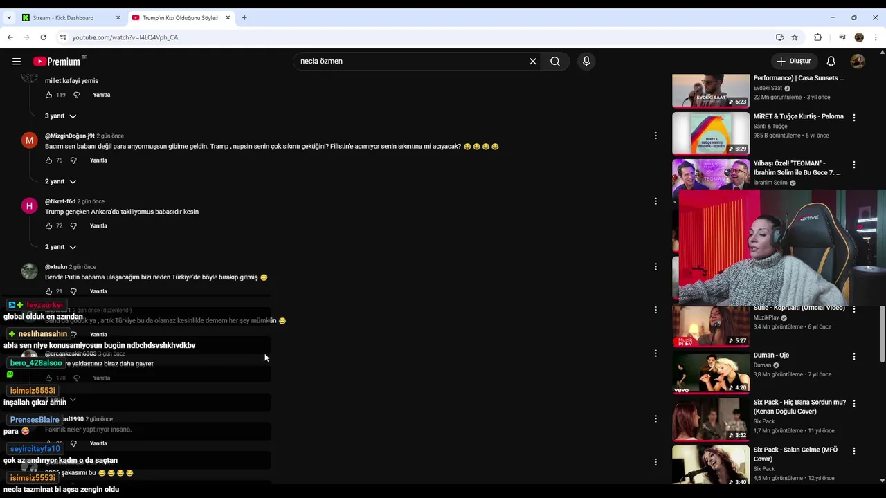Open options for Duman - Oje video
Image resolution: width=886 pixels, height=498 pixels.
[x=854, y=356]
